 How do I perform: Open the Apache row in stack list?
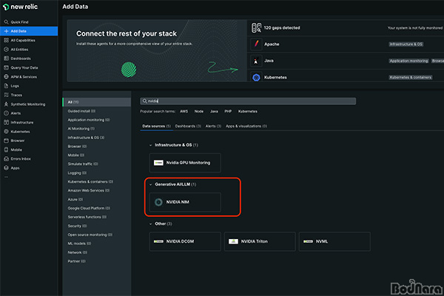[346, 44]
